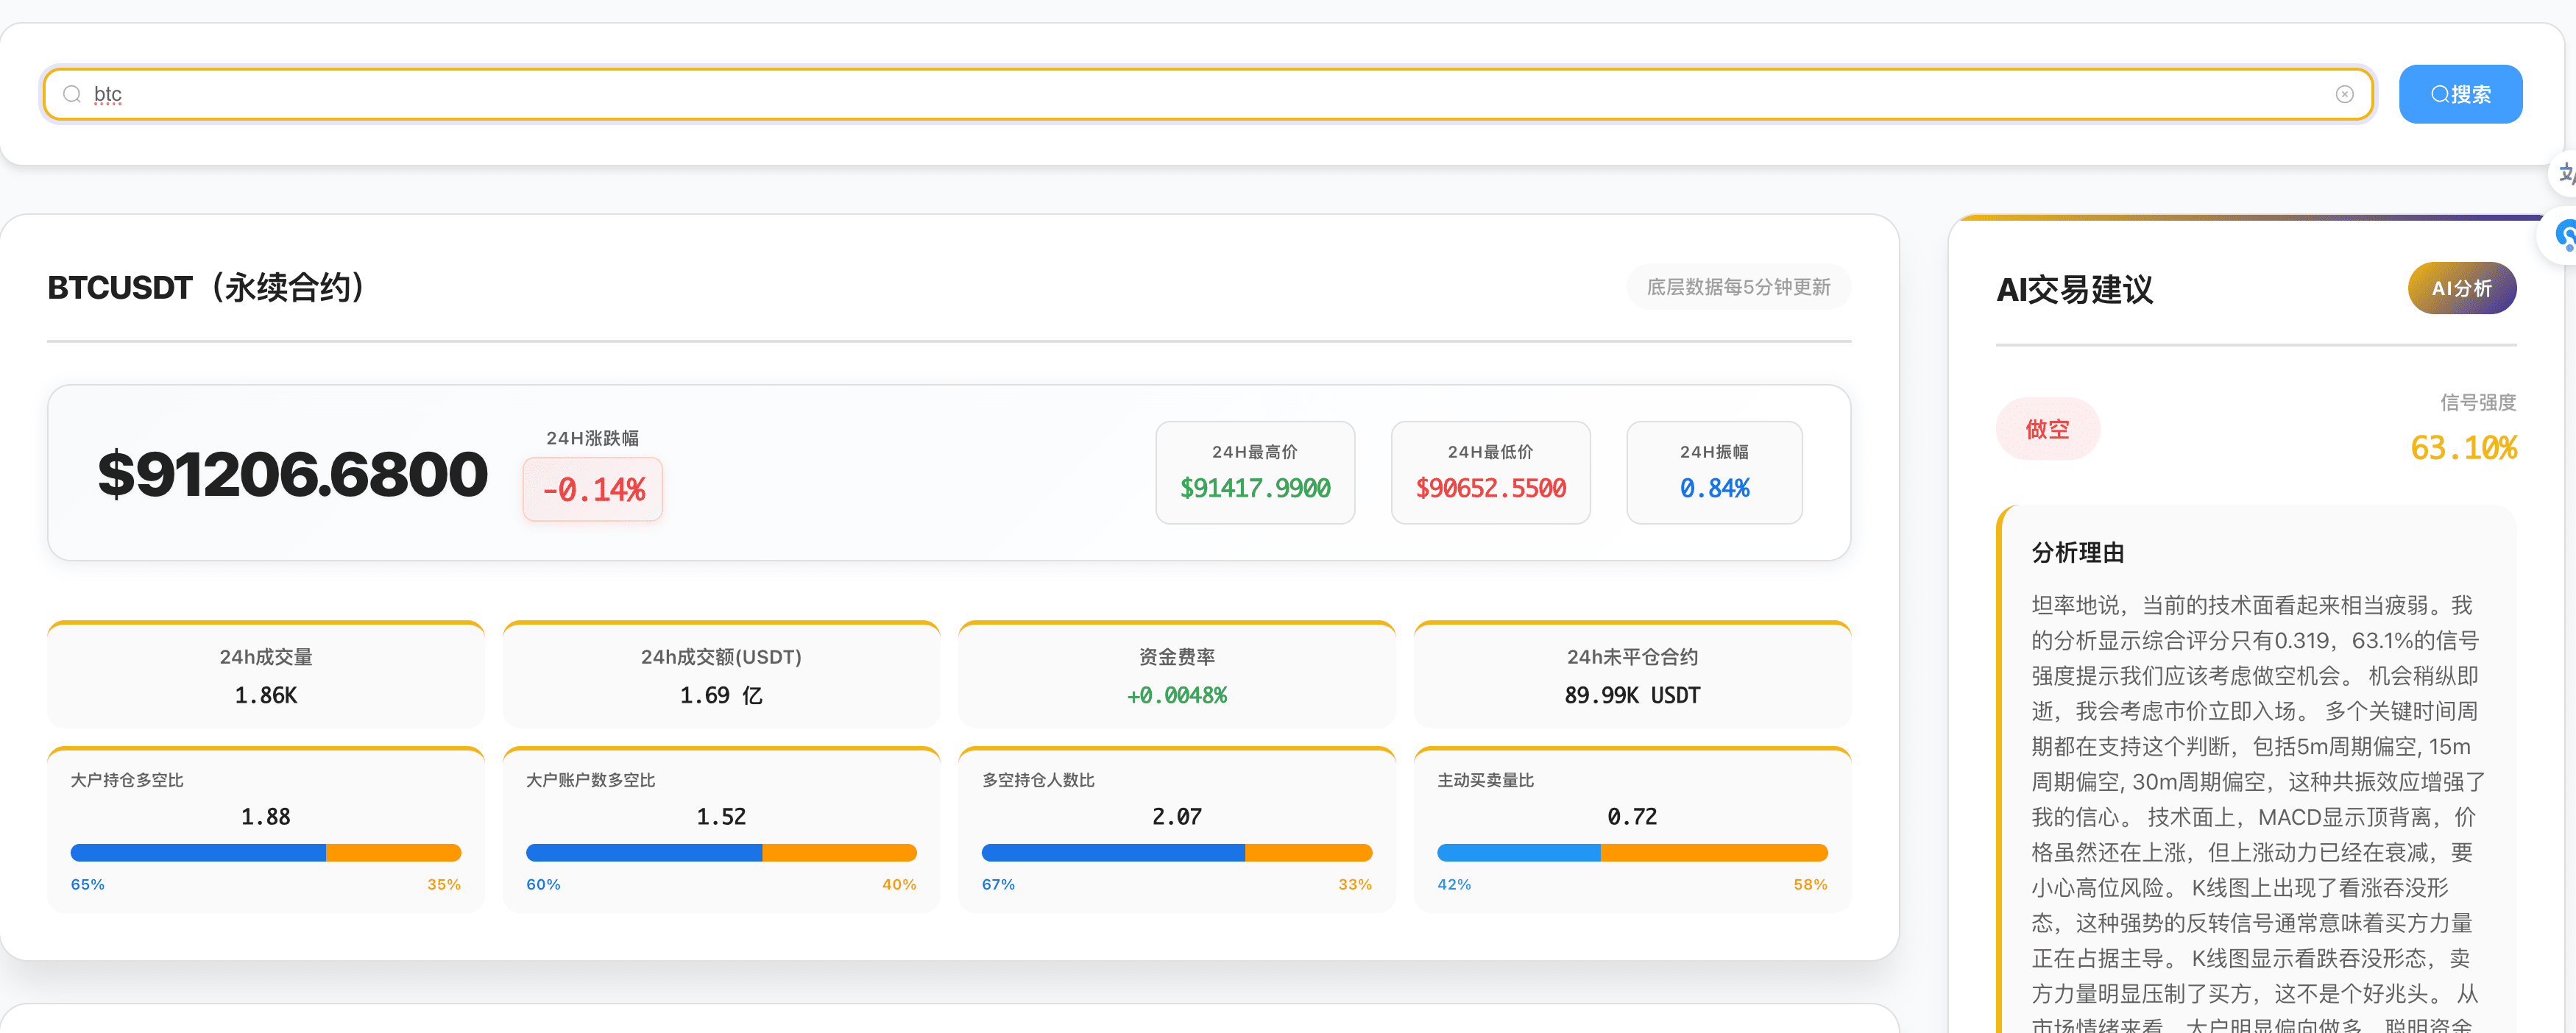Click the 24h成交额(USDT) card
This screenshot has width=2576, height=1033.
[721, 676]
